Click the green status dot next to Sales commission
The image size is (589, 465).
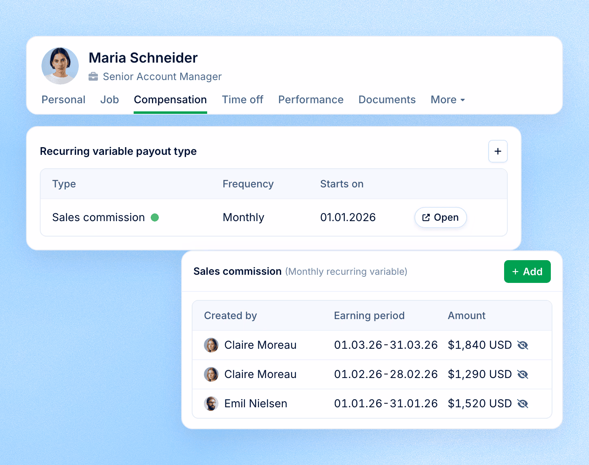155,217
